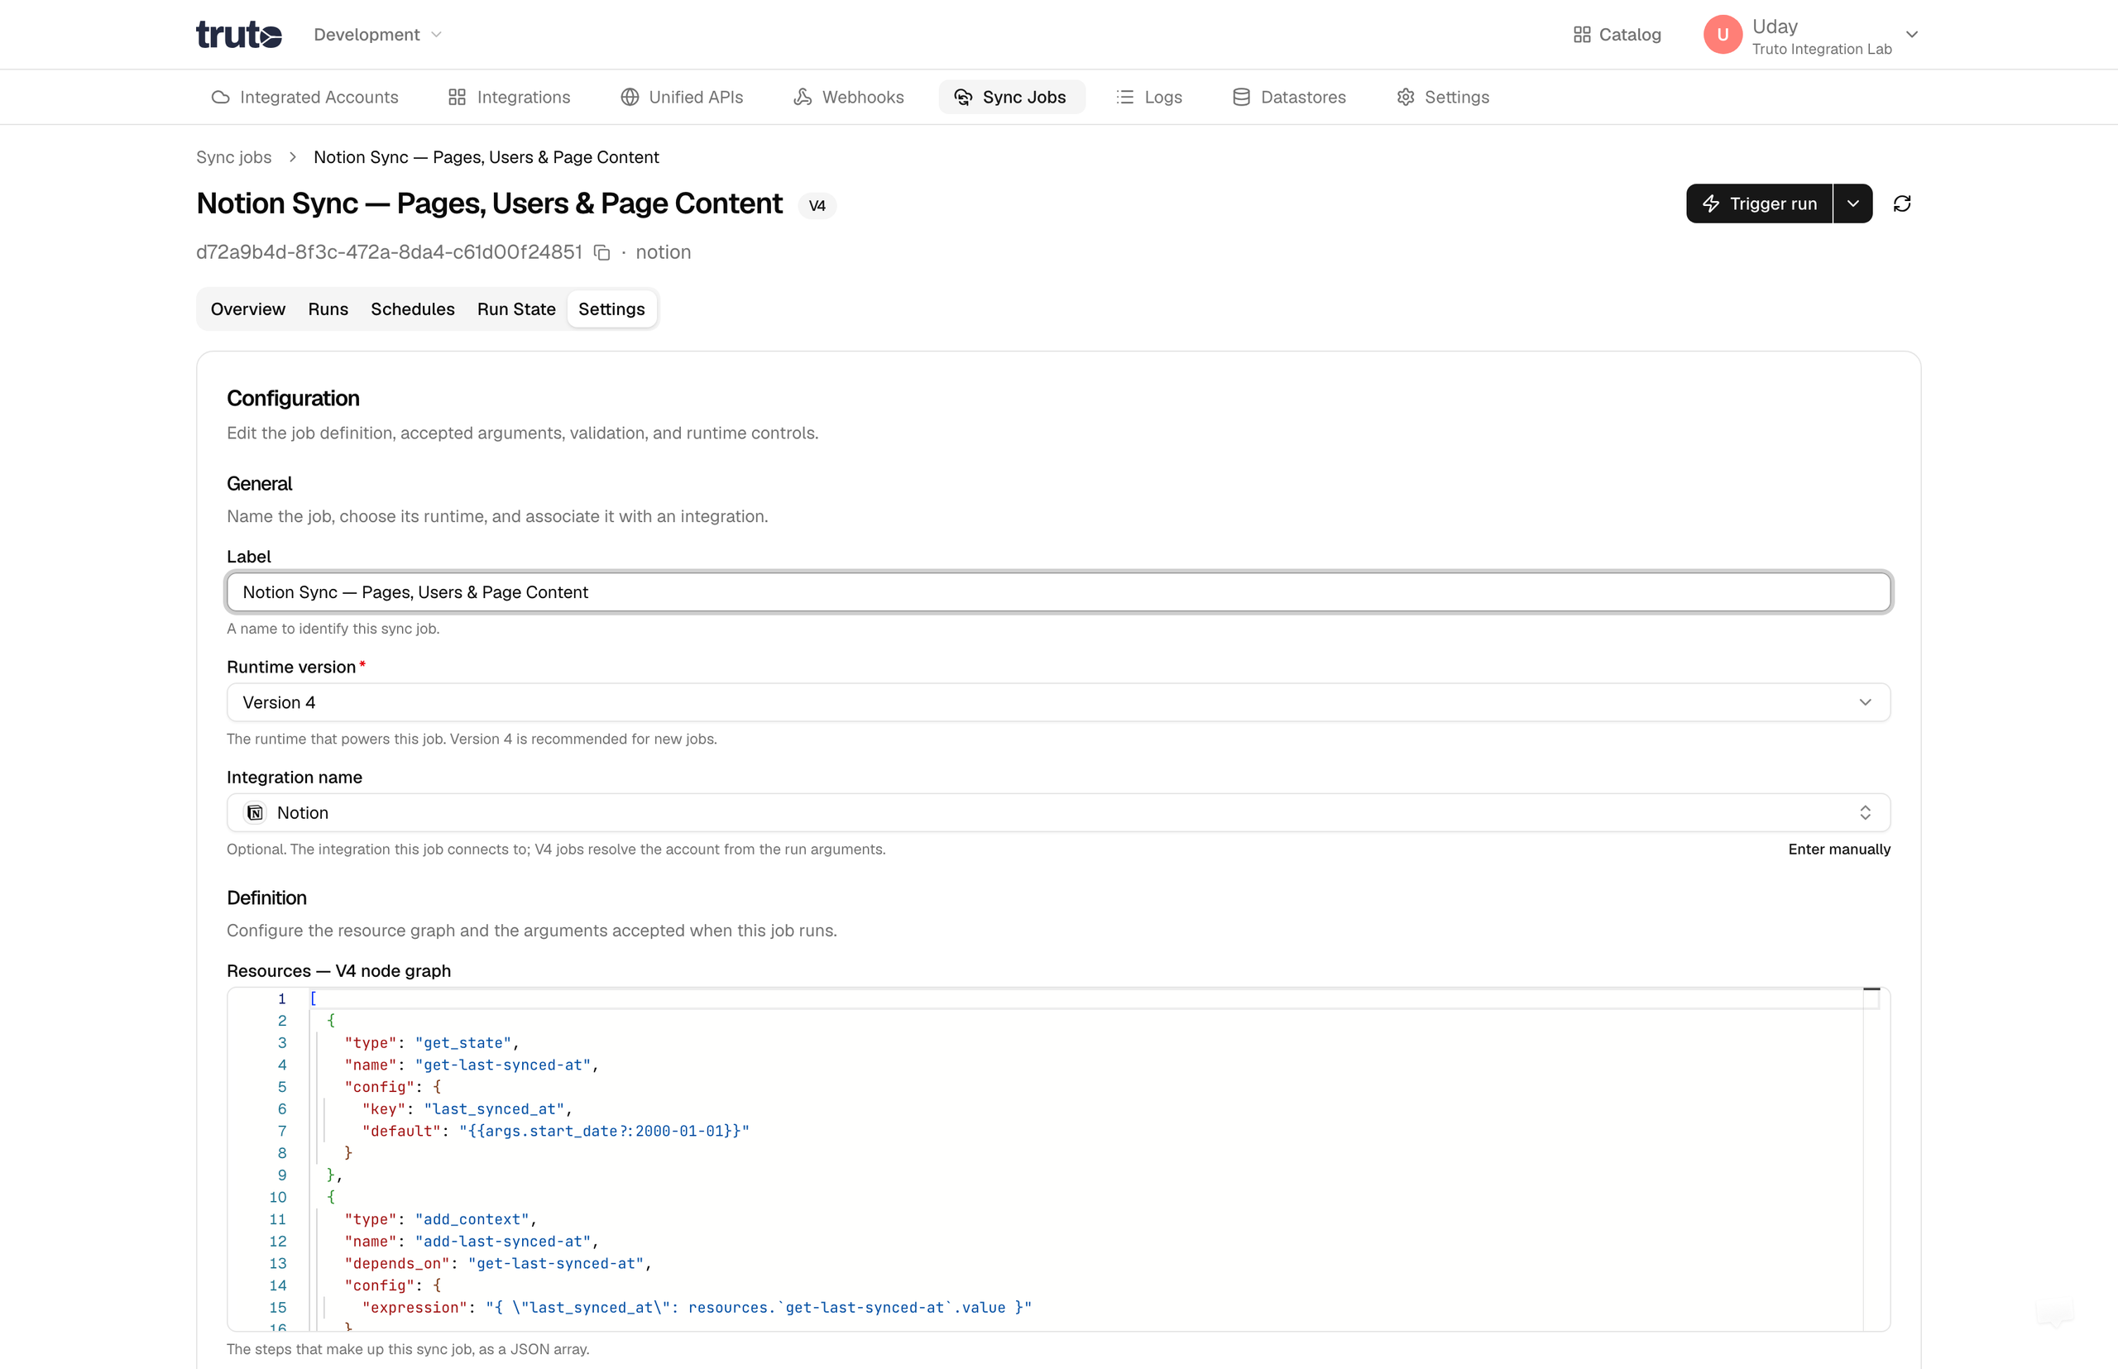The image size is (2118, 1369).
Task: Open the Runtime version dropdown
Action: click(x=1058, y=702)
